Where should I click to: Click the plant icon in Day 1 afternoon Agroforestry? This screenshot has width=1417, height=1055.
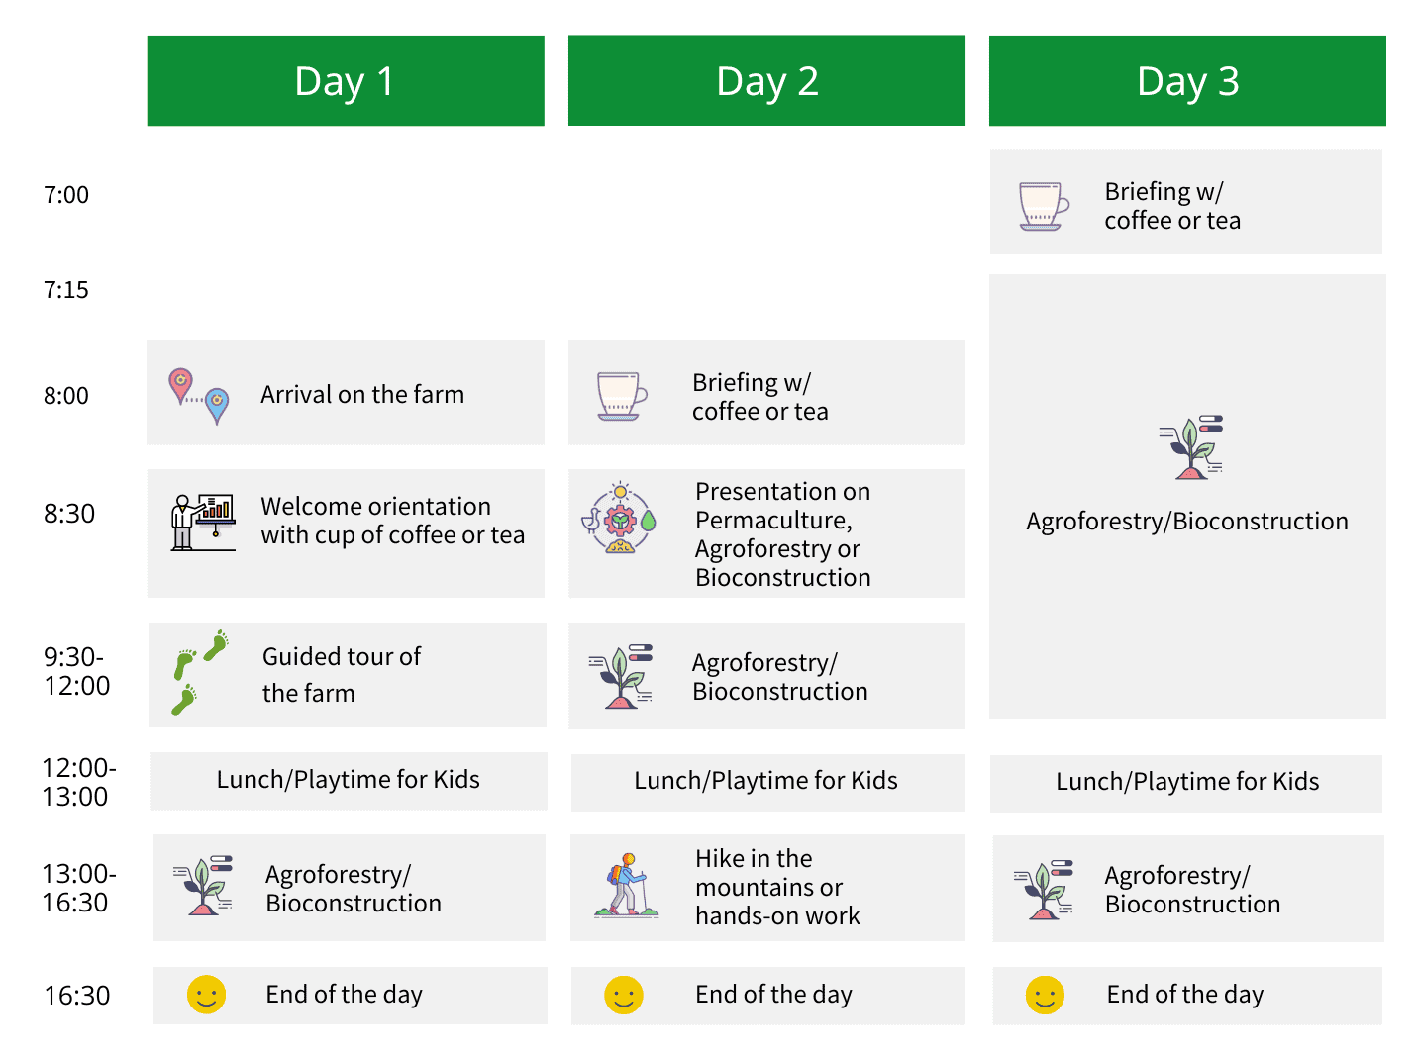tap(203, 885)
